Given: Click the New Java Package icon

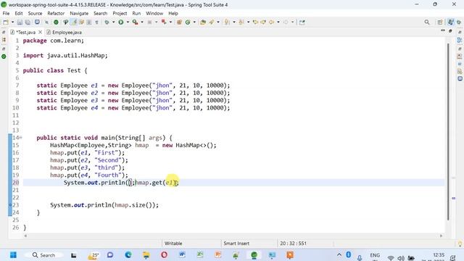Looking at the screenshot, I should click(x=179, y=22).
